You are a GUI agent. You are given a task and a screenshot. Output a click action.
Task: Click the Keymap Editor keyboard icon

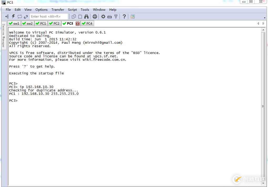click(x=110, y=17)
